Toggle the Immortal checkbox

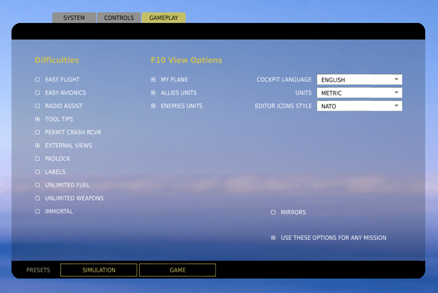pos(37,211)
